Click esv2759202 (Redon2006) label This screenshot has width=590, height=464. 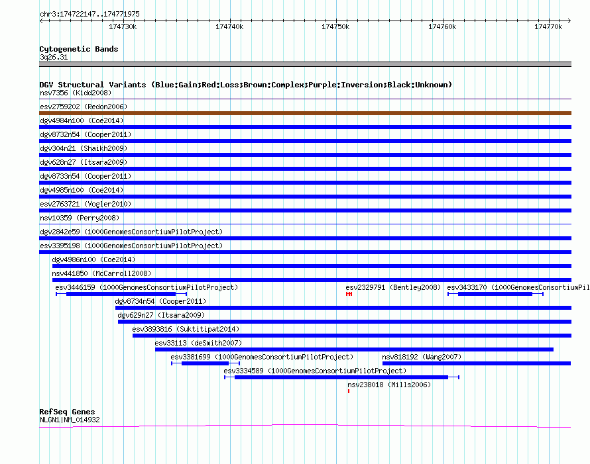click(x=84, y=107)
